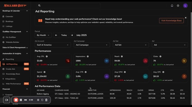Open the help question mark icon
This screenshot has height=107, width=192.
point(178,6)
